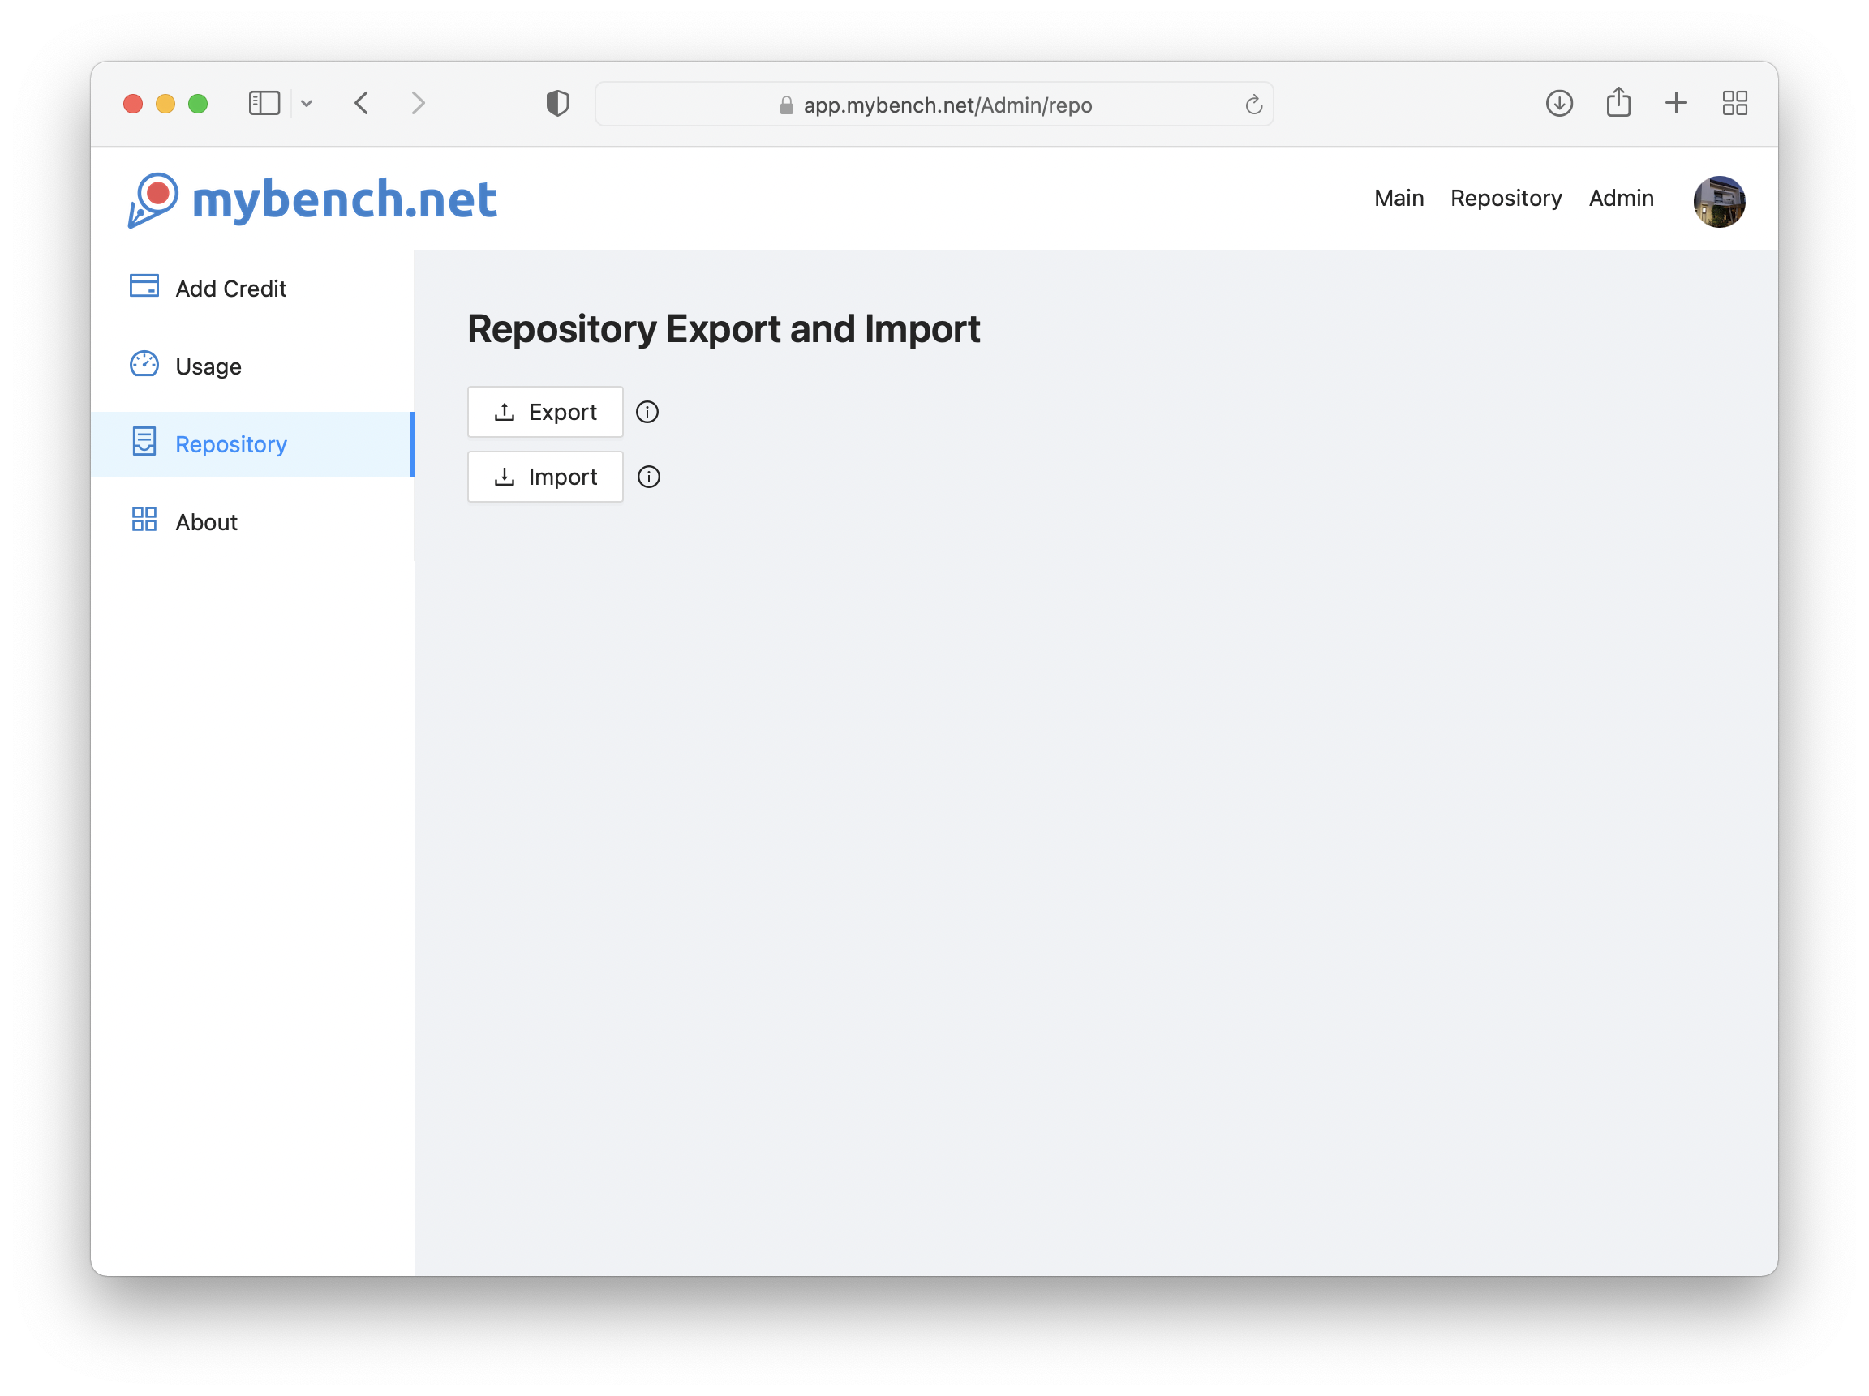Click the Import button
This screenshot has width=1869, height=1396.
pyautogui.click(x=545, y=477)
